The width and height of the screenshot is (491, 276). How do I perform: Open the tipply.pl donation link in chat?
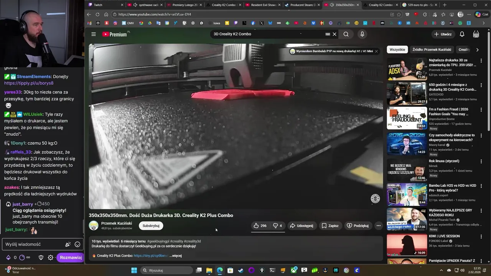pos(29,83)
